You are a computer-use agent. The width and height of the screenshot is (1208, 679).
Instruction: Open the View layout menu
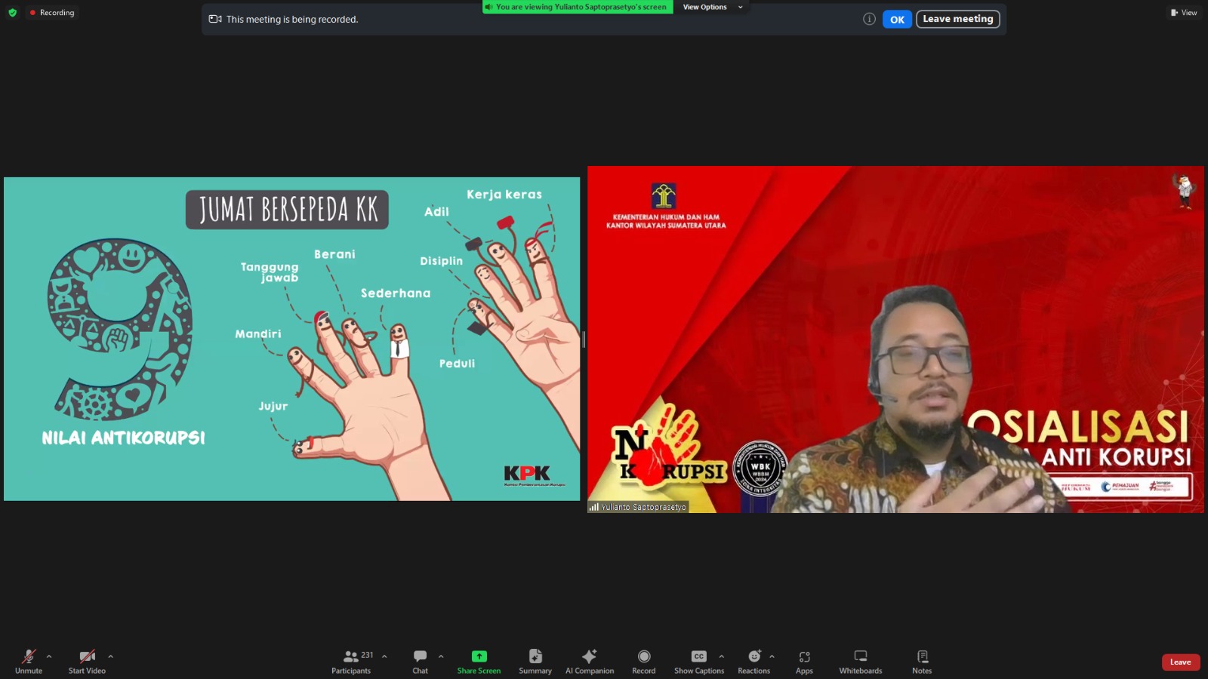tap(1184, 13)
